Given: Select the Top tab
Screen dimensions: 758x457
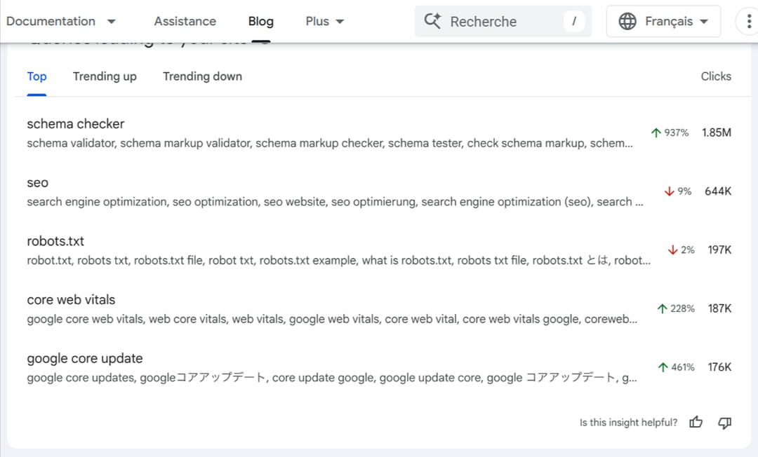Looking at the screenshot, I should (x=36, y=76).
